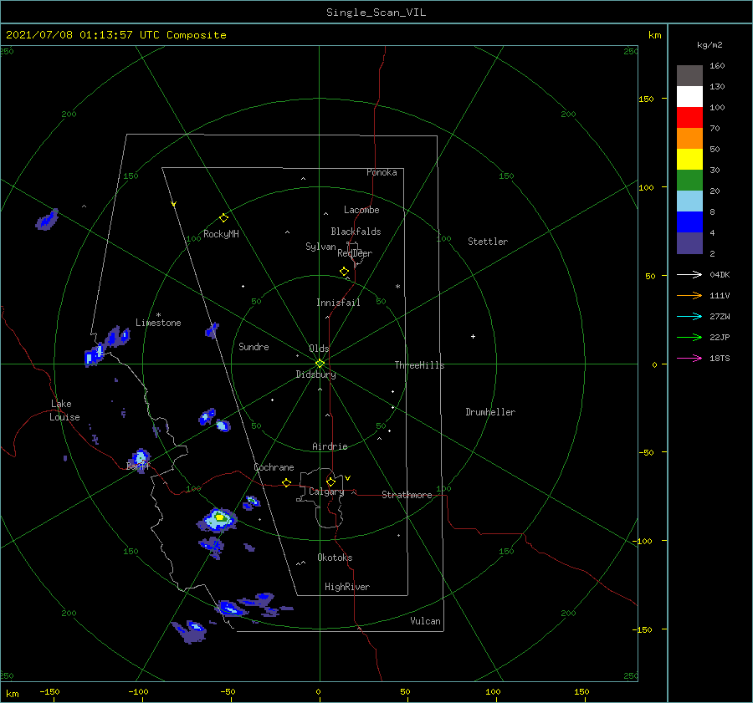Click the Blackfalds town label
The image size is (753, 703).
coord(356,232)
